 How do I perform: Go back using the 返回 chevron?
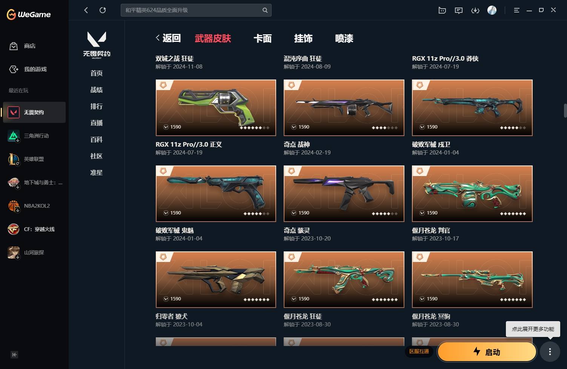click(168, 38)
